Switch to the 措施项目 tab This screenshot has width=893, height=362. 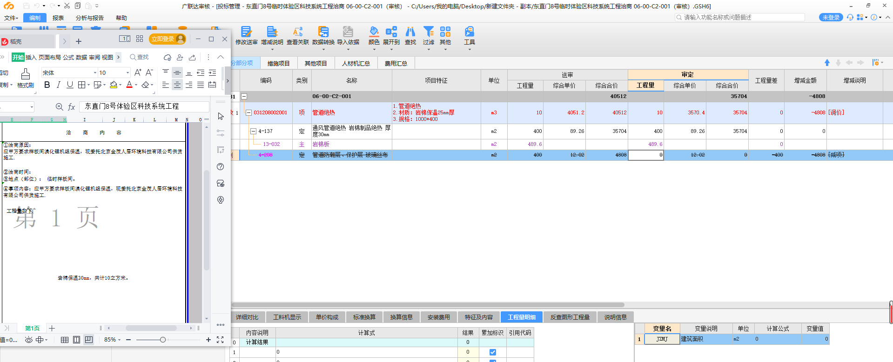[278, 63]
